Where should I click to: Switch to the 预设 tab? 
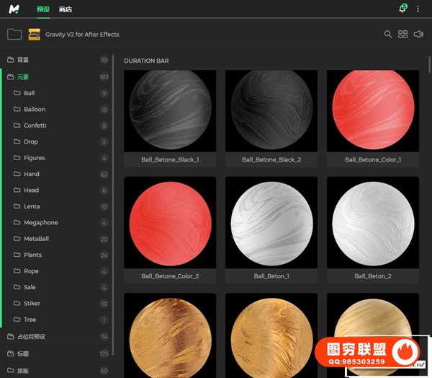pos(43,9)
